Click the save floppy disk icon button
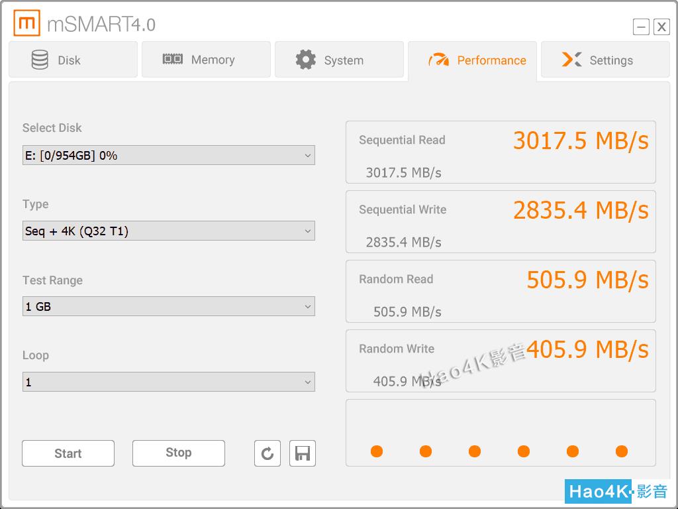Screen dimensions: 678x509 (302, 453)
